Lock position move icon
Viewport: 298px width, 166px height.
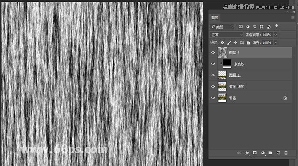point(235,42)
